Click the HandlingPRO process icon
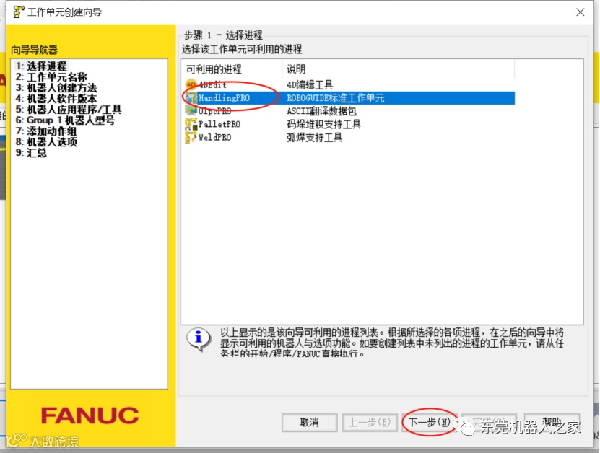 click(191, 98)
